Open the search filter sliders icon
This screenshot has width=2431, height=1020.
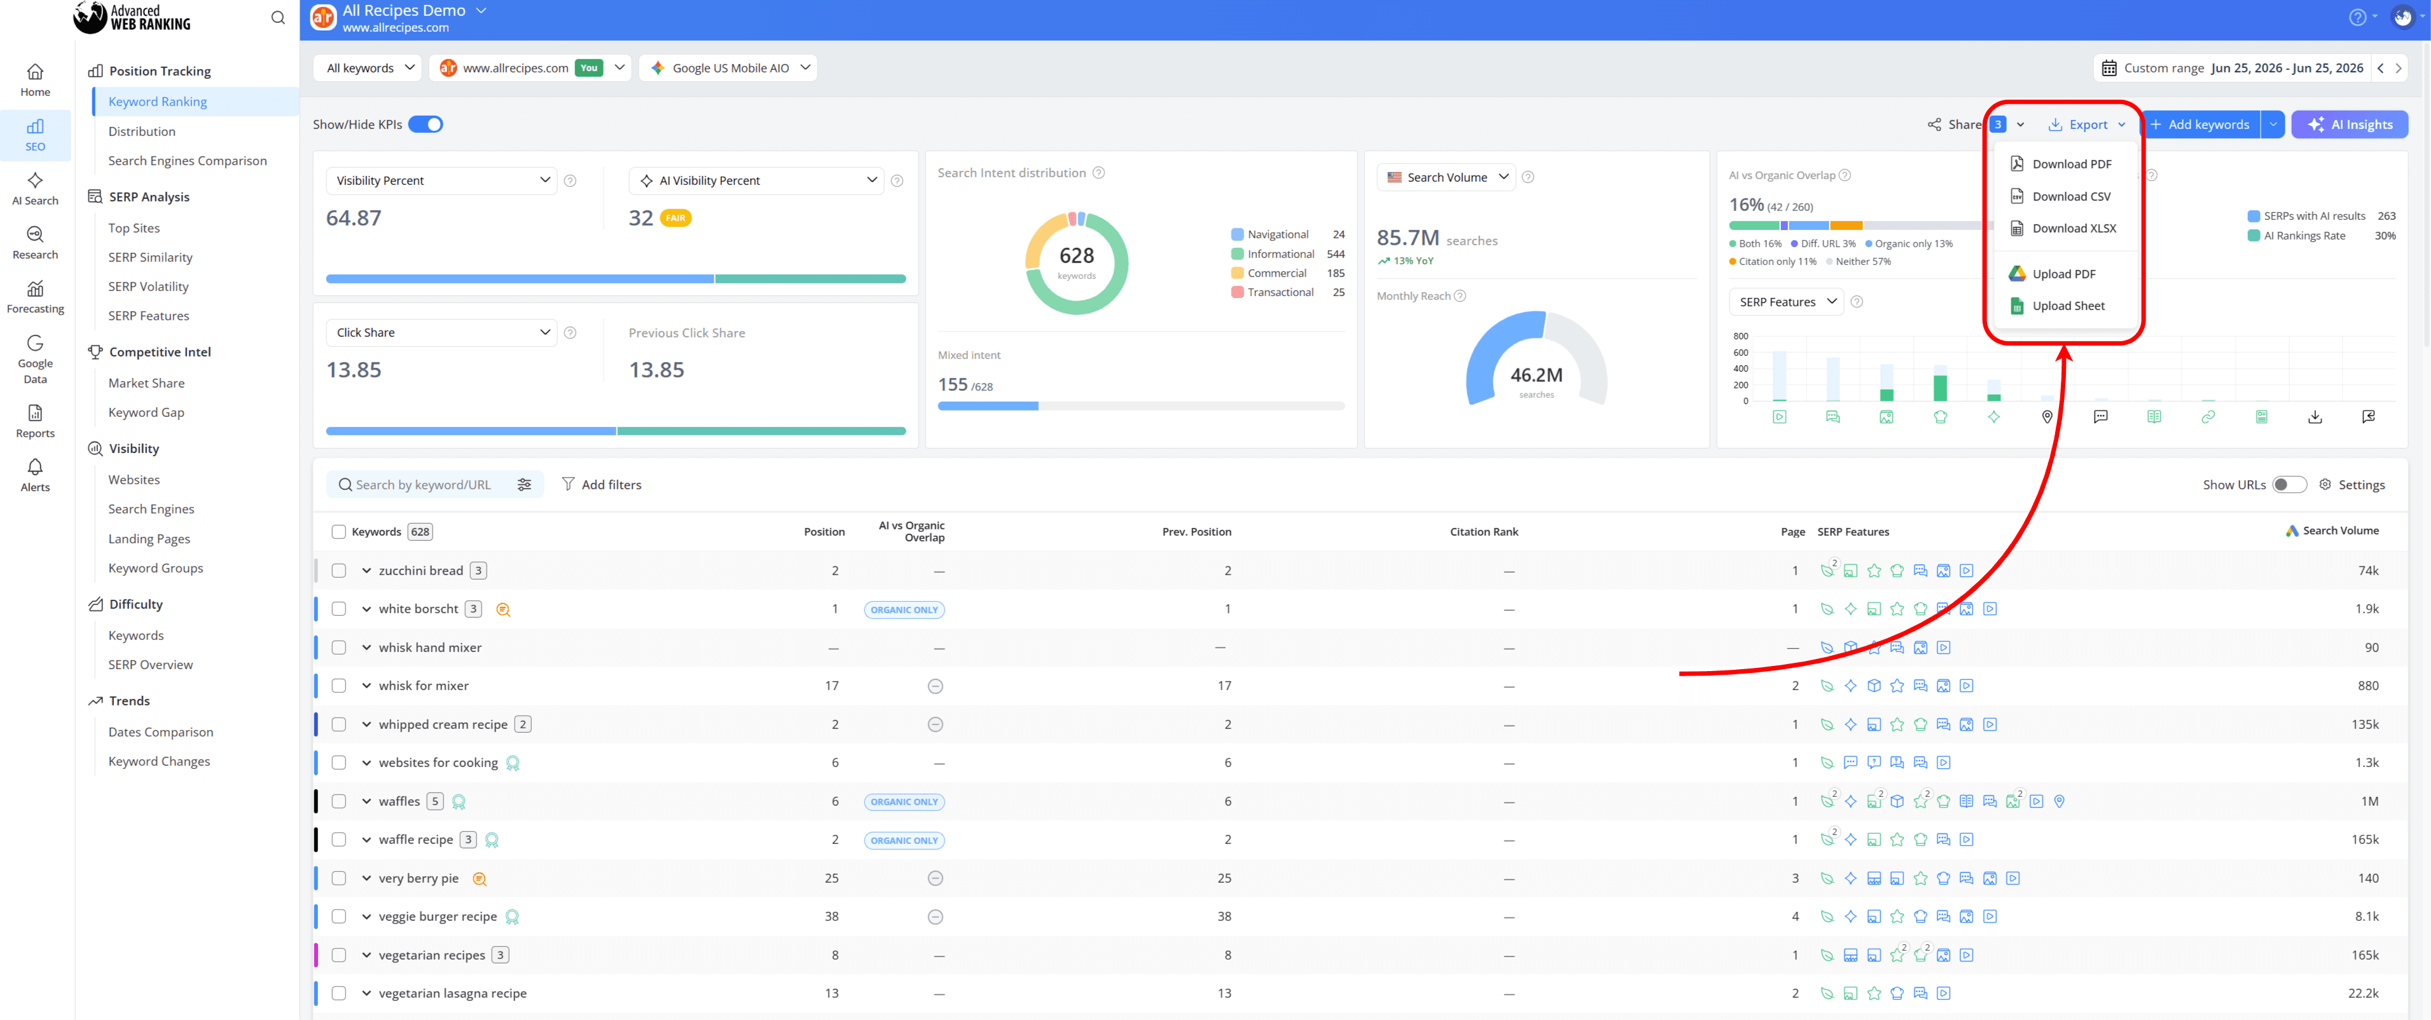coord(525,484)
